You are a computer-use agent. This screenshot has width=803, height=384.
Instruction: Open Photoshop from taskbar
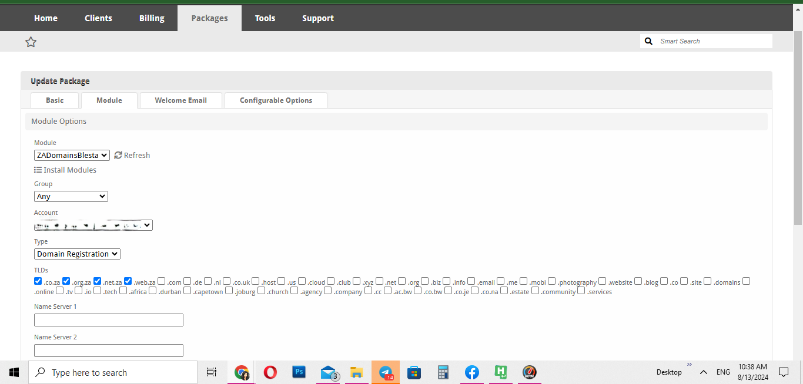coord(299,372)
